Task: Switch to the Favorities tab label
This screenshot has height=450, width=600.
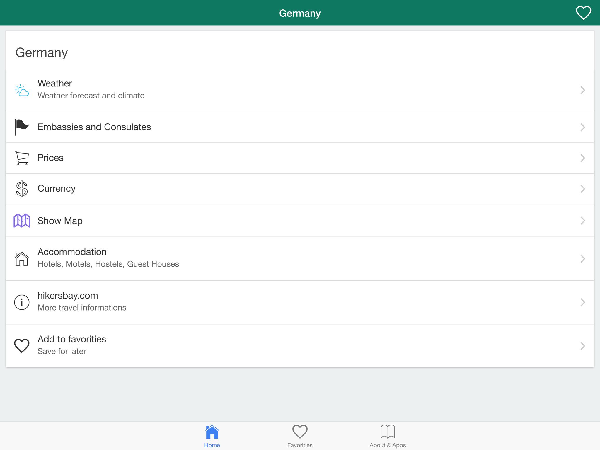Action: 300,445
